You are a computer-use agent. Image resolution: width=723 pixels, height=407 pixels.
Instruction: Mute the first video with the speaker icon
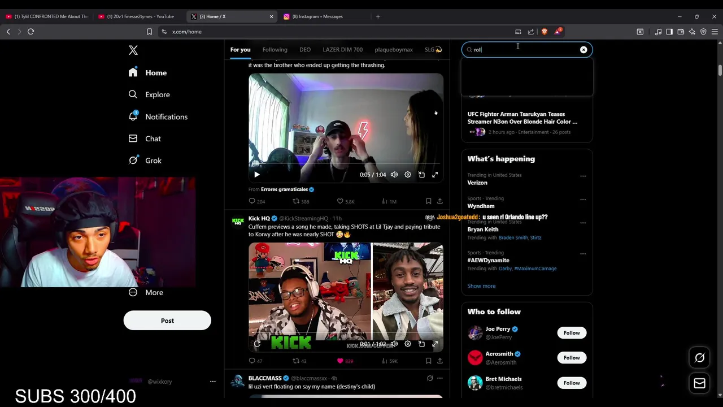(394, 175)
